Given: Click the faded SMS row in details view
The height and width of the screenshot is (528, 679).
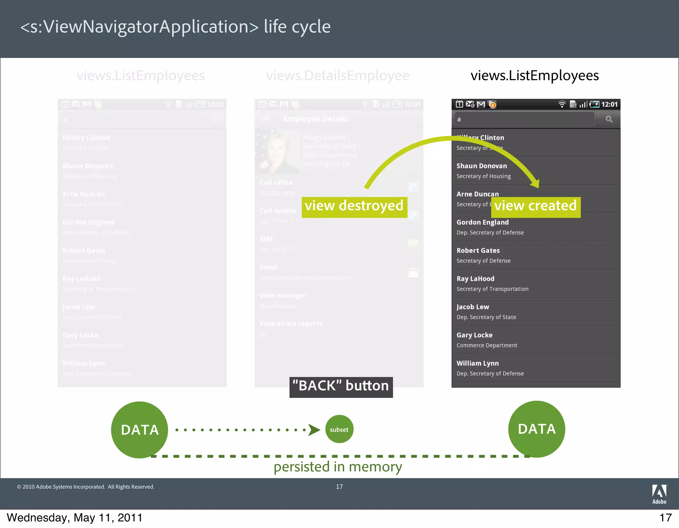Looking at the screenshot, I should click(x=339, y=244).
